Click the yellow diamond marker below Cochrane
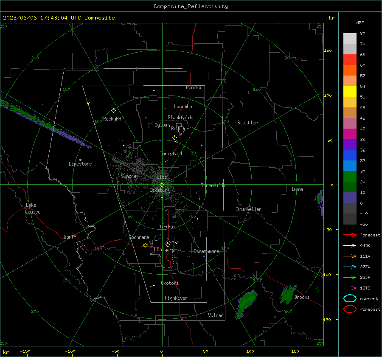 (x=145, y=245)
